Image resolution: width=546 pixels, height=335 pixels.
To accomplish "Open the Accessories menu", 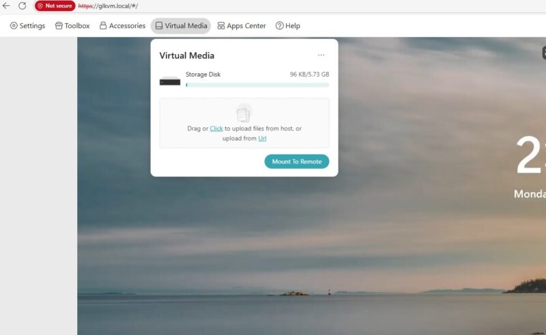I will click(123, 26).
